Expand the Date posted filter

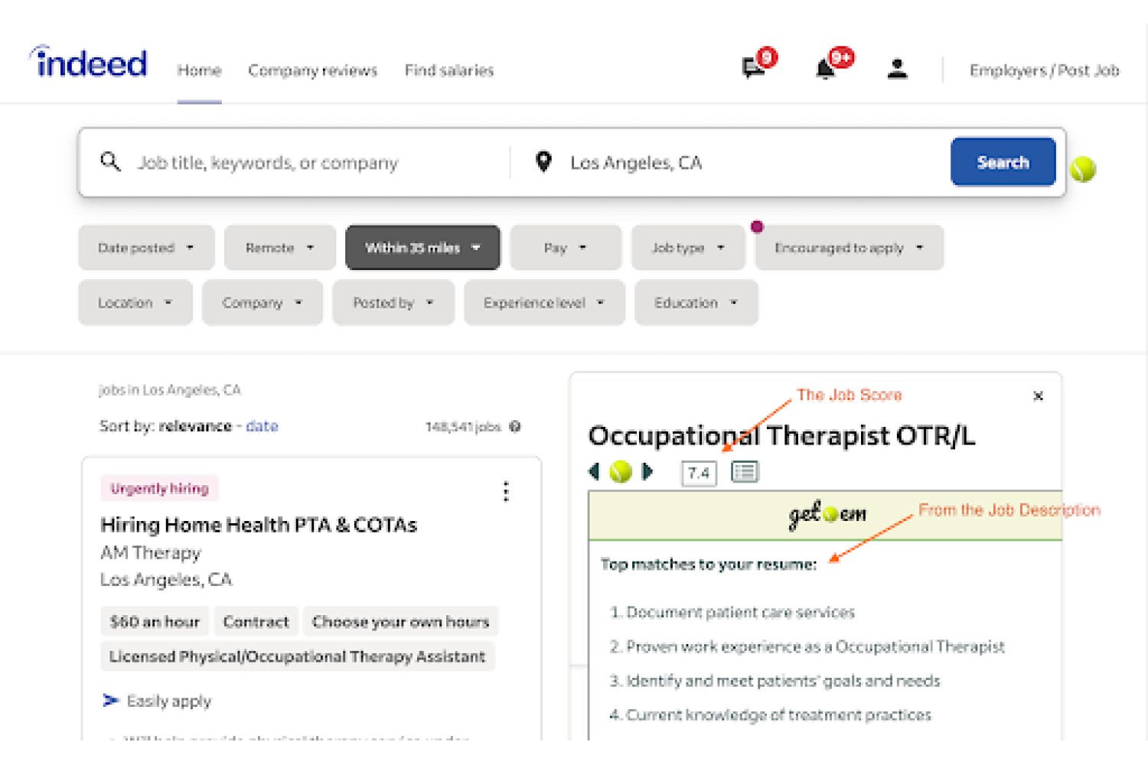pyautogui.click(x=146, y=247)
